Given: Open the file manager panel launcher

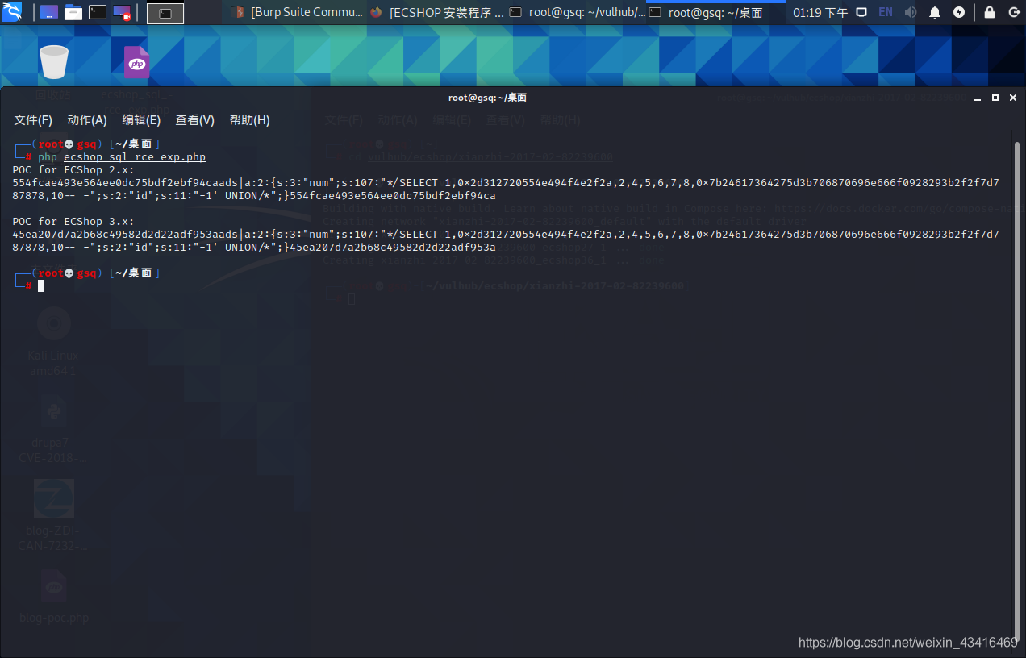Looking at the screenshot, I should 73,12.
